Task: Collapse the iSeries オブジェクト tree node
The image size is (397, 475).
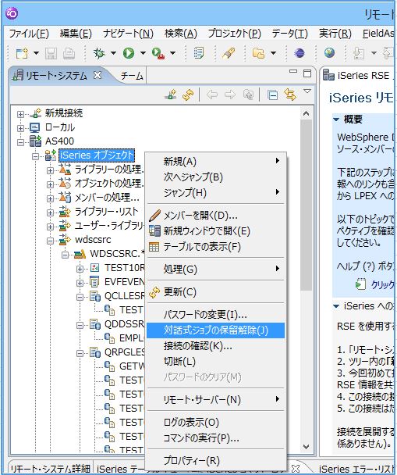Action: tap(35, 156)
